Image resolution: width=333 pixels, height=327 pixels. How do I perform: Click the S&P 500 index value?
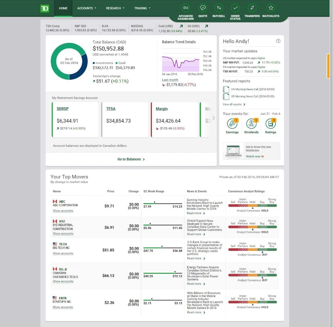(86, 30)
